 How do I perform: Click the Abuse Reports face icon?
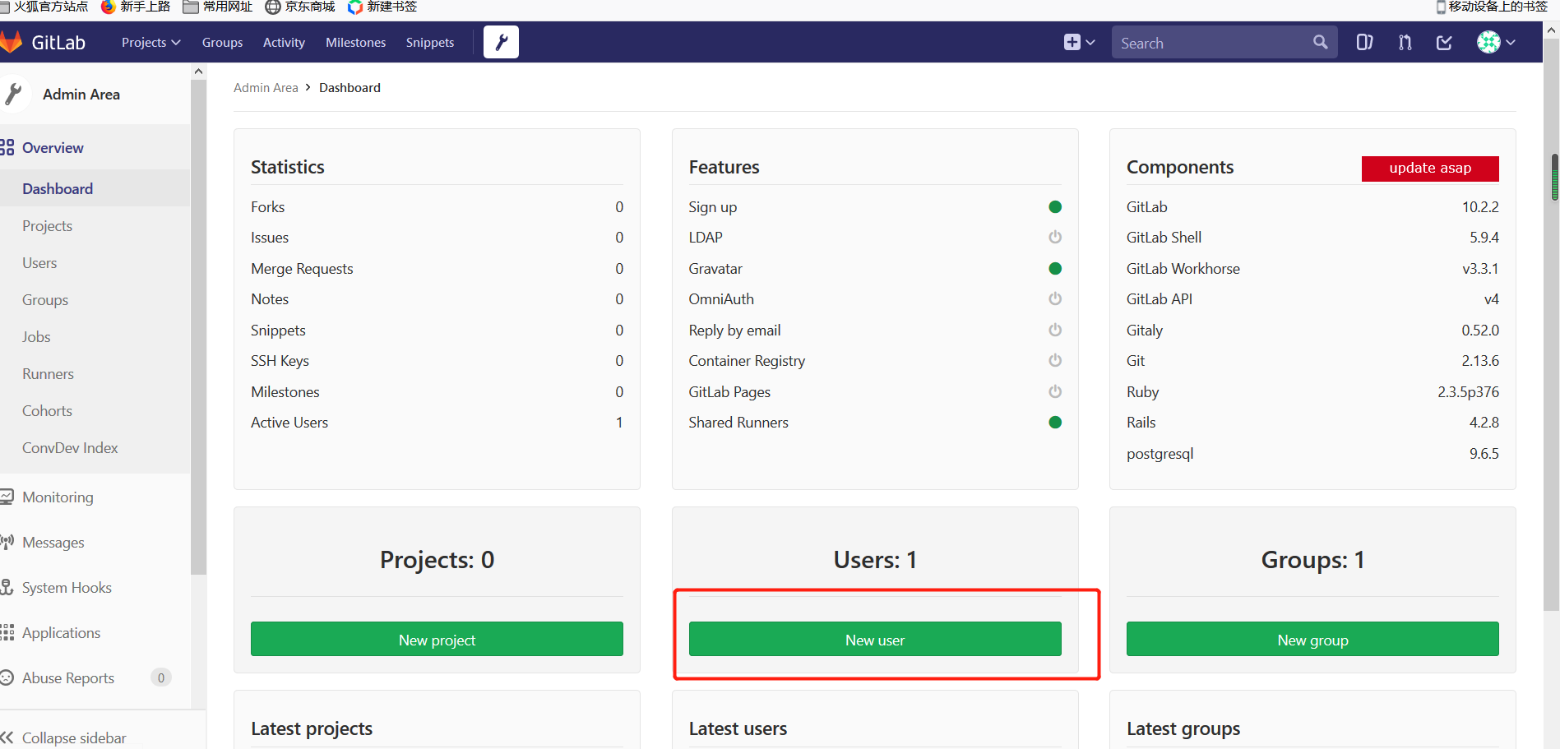7,677
